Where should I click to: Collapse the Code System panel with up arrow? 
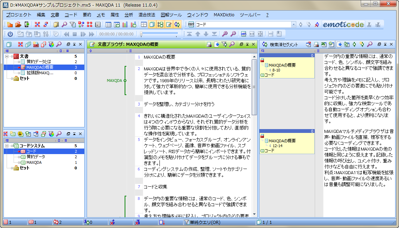[74, 134]
